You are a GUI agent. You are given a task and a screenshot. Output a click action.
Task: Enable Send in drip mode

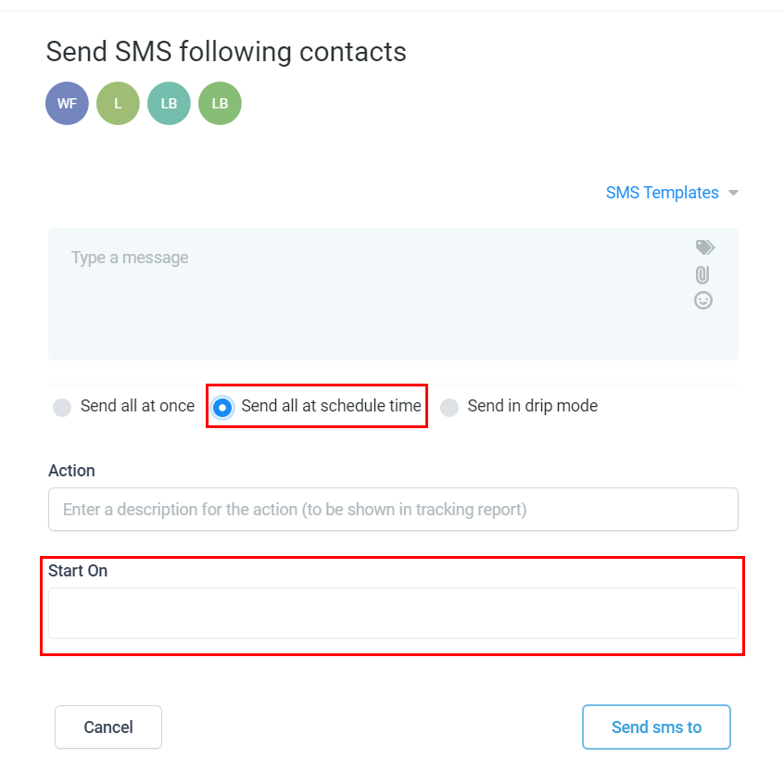click(x=449, y=407)
